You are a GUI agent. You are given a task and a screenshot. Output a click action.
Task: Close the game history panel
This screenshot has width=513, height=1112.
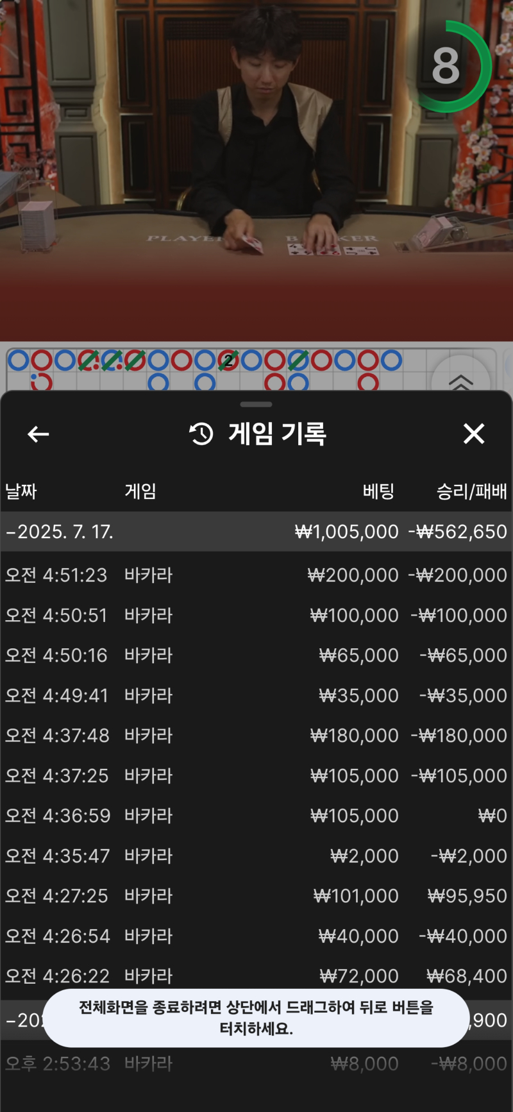coord(474,434)
